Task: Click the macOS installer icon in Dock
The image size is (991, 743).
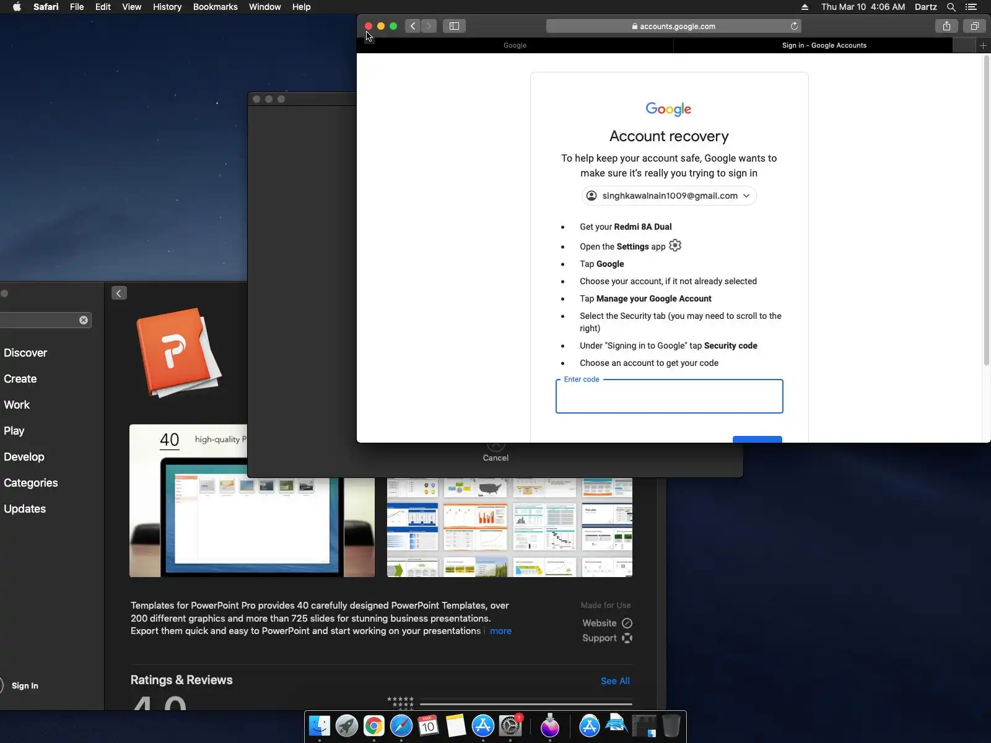Action: (x=550, y=726)
